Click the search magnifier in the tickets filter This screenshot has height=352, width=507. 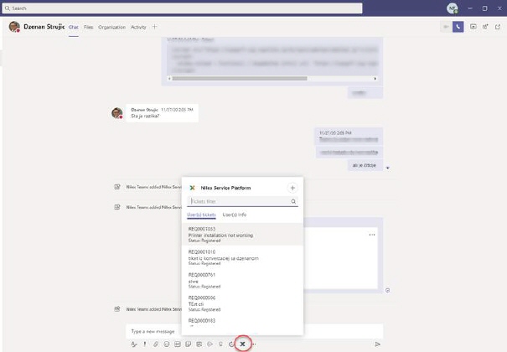tap(292, 201)
